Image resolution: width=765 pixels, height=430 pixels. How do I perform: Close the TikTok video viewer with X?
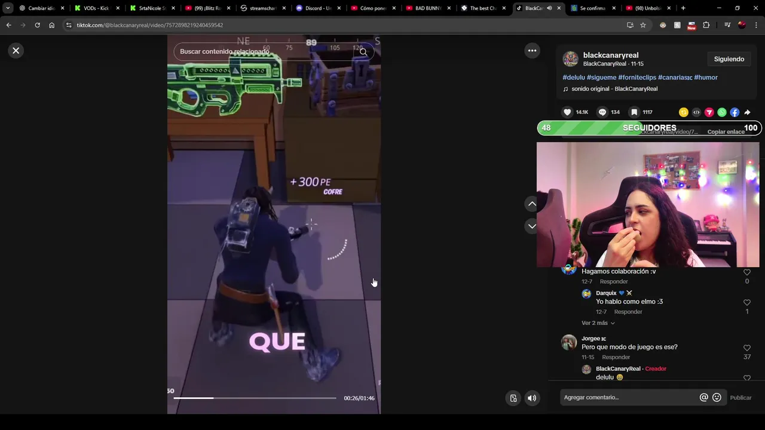[x=16, y=51]
